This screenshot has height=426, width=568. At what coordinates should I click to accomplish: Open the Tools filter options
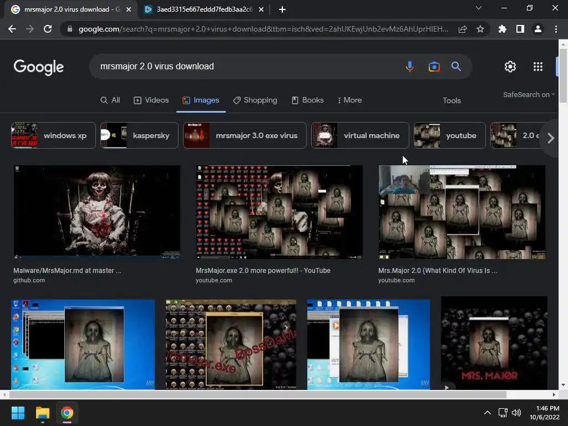[x=452, y=101]
